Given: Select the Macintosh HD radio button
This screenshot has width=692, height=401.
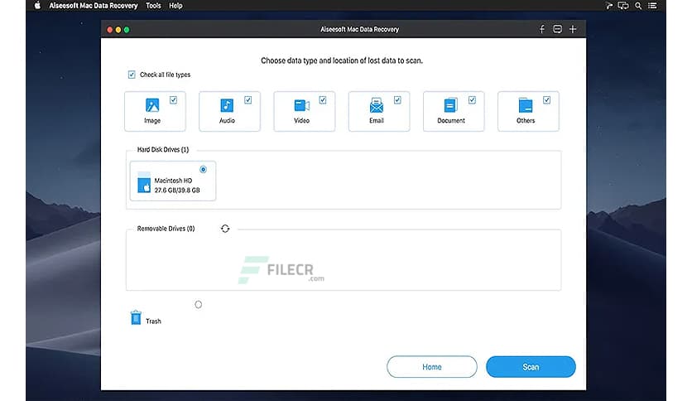Looking at the screenshot, I should tap(203, 169).
